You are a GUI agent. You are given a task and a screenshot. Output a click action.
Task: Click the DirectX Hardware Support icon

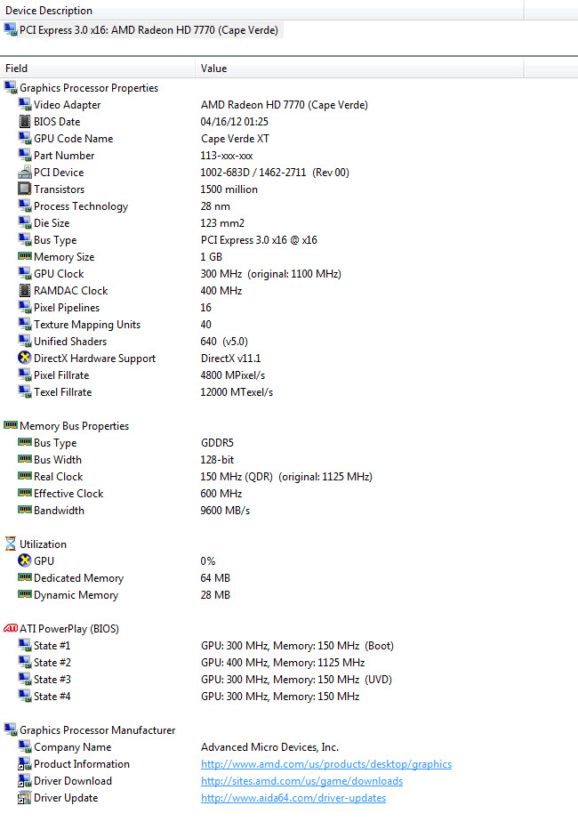(x=25, y=358)
